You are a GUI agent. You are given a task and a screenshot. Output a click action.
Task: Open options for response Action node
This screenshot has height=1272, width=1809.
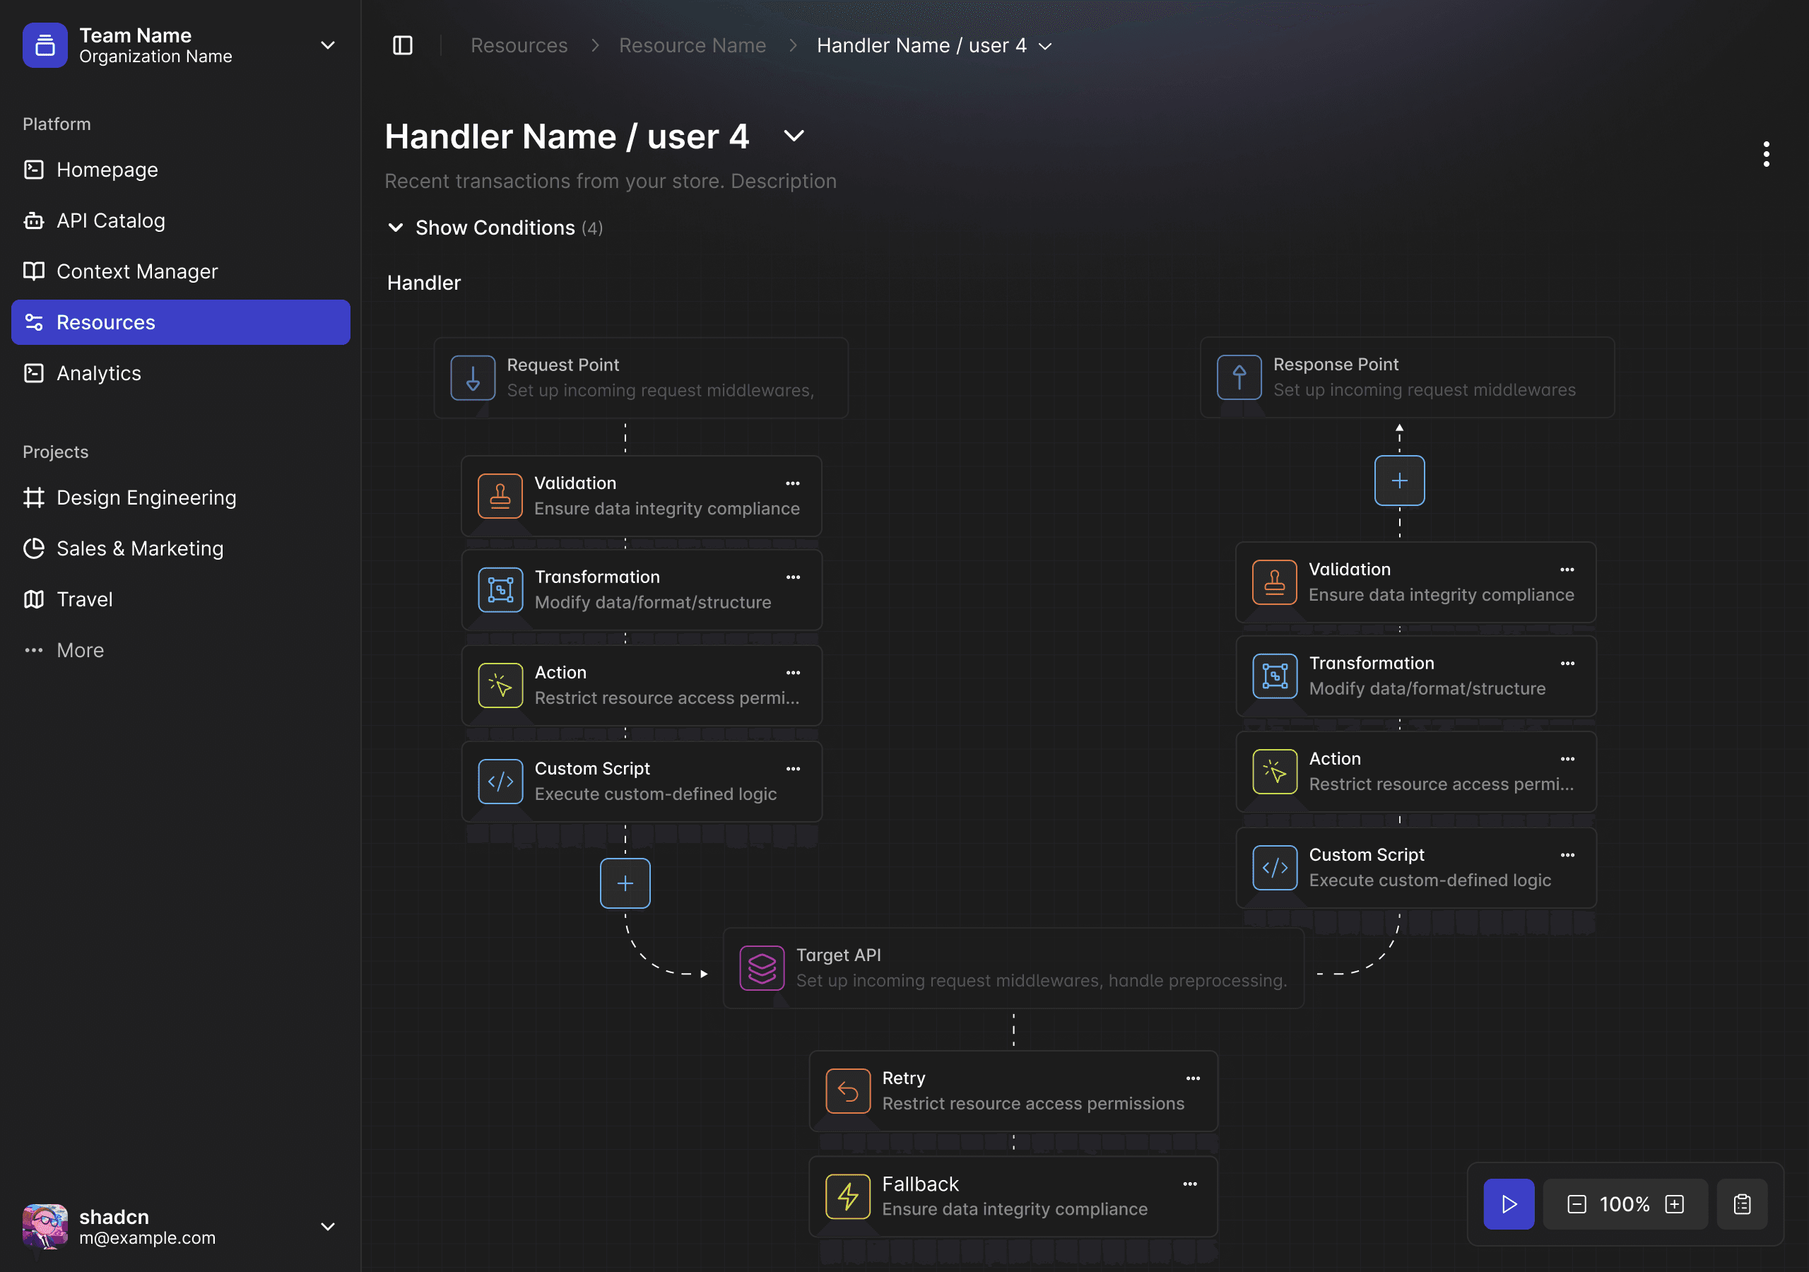pos(1567,759)
